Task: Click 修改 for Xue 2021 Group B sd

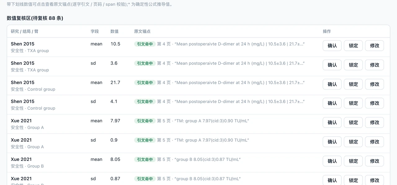Action: (x=374, y=180)
